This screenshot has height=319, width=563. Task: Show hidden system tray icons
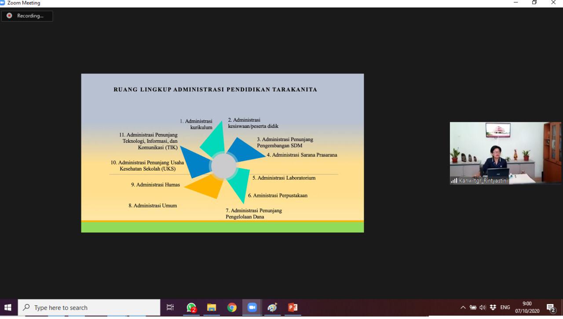(463, 308)
